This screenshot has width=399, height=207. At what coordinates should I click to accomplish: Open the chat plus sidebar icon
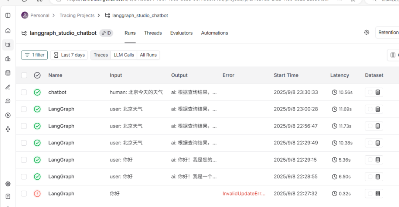coord(8,101)
